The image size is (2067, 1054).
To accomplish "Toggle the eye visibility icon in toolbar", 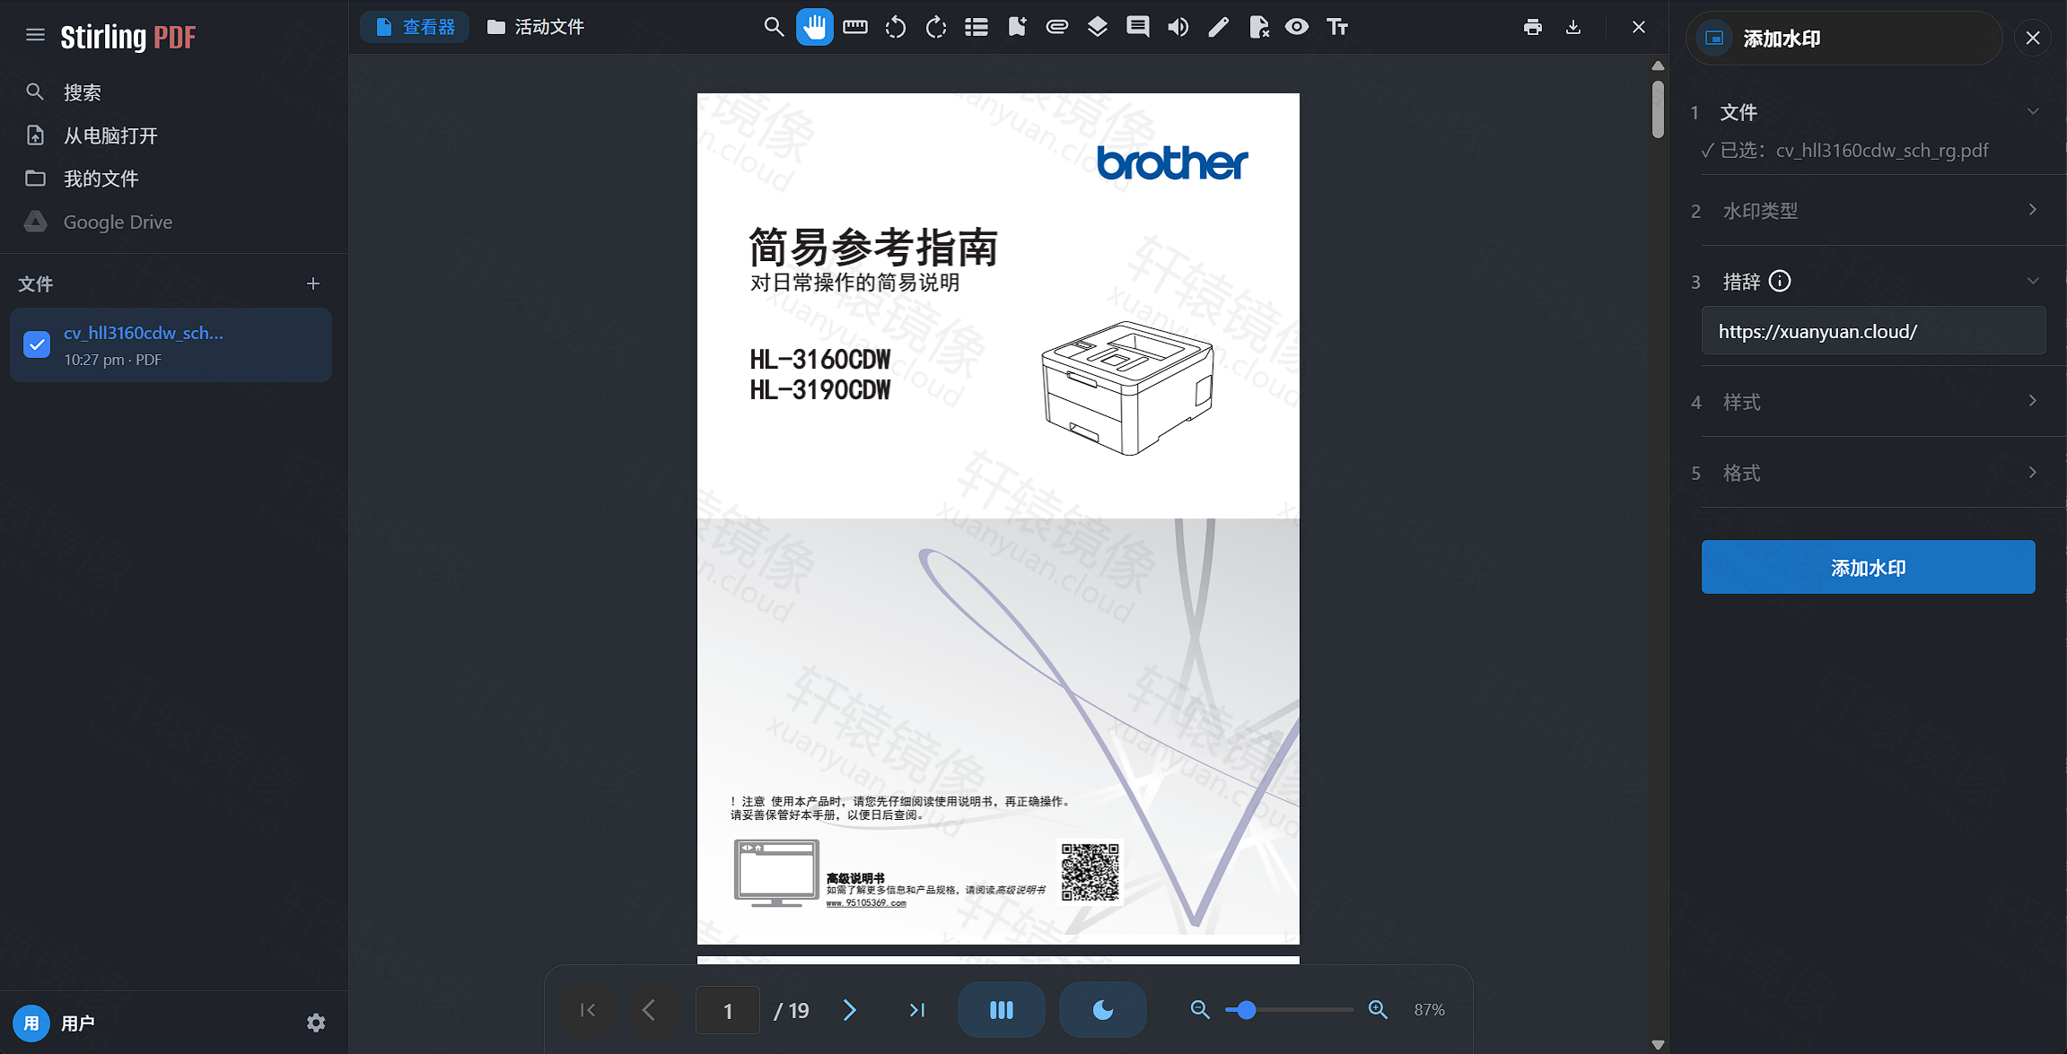I will tap(1297, 27).
